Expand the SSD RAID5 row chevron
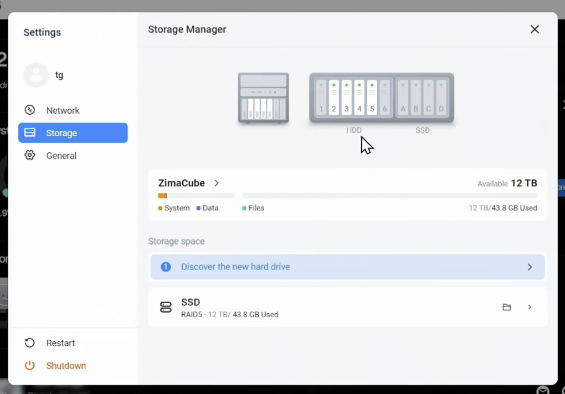Viewport: 565px width, 394px height. (530, 307)
